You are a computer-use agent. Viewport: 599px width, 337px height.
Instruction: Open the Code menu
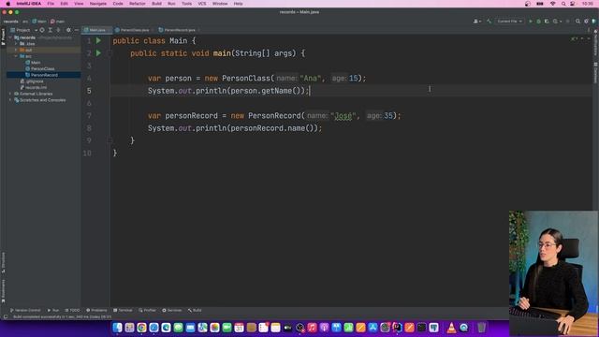(118, 4)
